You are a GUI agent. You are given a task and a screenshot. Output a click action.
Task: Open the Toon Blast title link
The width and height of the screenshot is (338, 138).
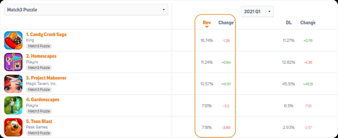point(39,122)
